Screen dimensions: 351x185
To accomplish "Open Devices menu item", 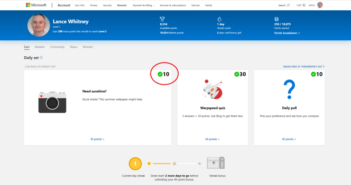I will coord(196,5).
